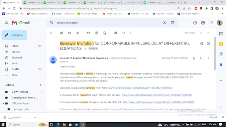Delete this email with trash icon

77,33
